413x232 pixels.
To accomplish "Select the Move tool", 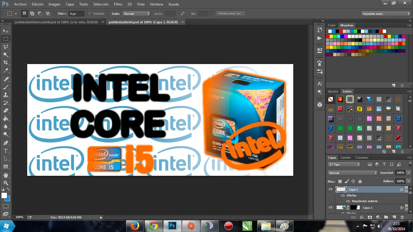I will 6,31.
